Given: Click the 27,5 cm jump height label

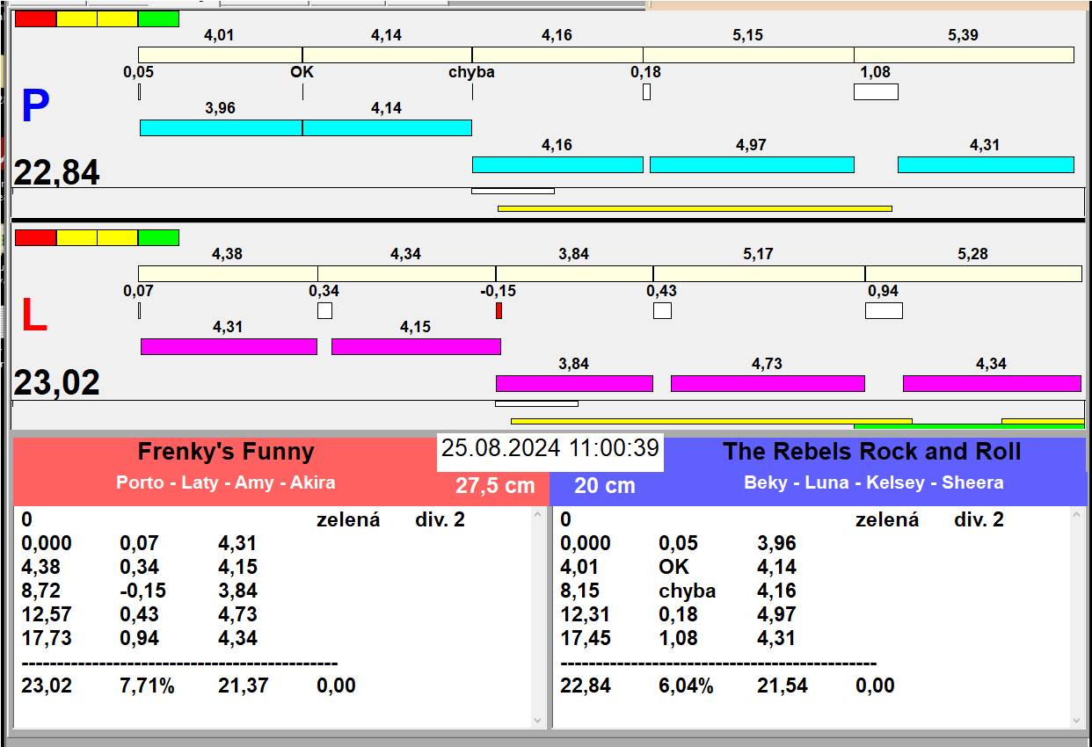Looking at the screenshot, I should (495, 486).
